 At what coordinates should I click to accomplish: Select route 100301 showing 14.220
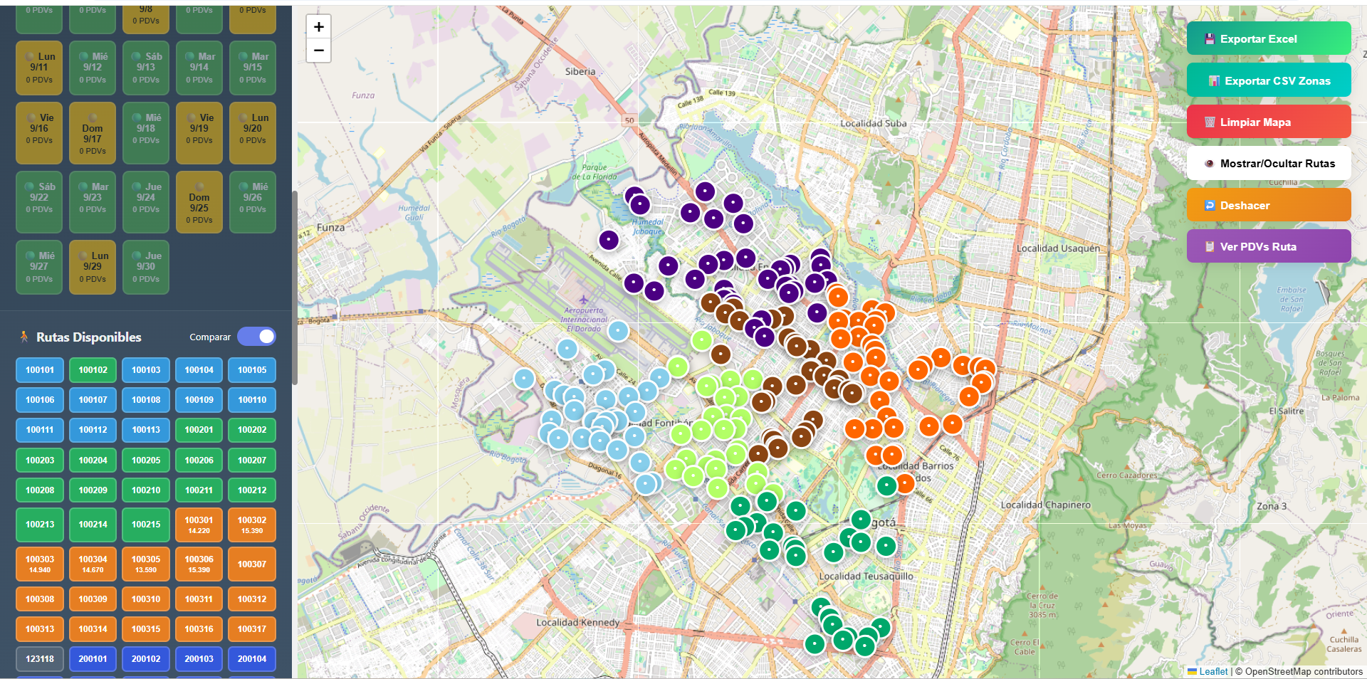point(199,525)
